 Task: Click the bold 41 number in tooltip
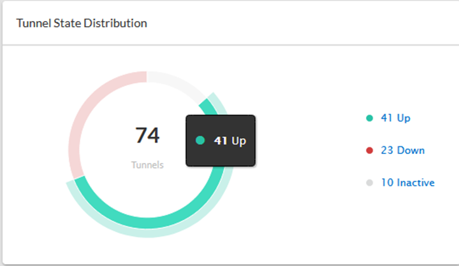coord(221,141)
